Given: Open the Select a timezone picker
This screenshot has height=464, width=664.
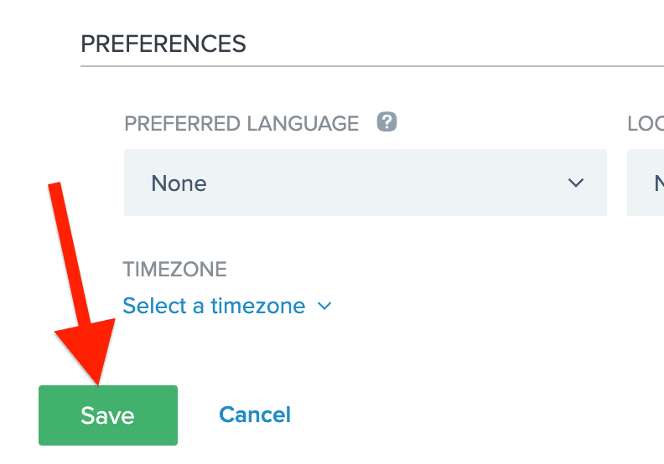Looking at the screenshot, I should [x=227, y=306].
